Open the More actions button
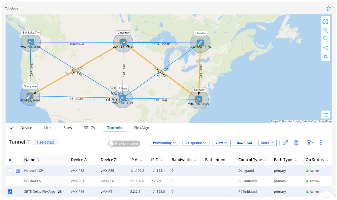This screenshot has height=200, width=337. tap(267, 143)
